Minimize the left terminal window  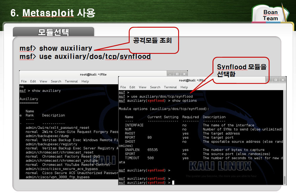pyautogui.click(x=170, y=74)
